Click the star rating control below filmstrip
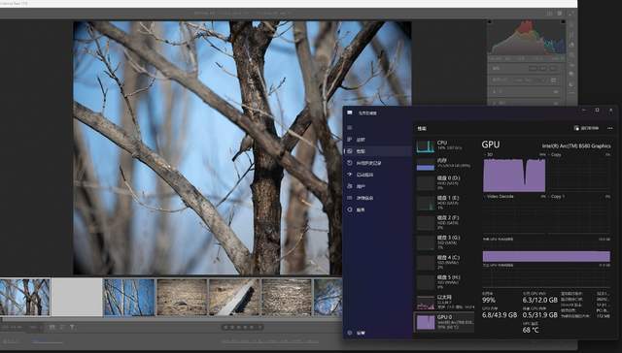The image size is (622, 353). click(x=242, y=327)
